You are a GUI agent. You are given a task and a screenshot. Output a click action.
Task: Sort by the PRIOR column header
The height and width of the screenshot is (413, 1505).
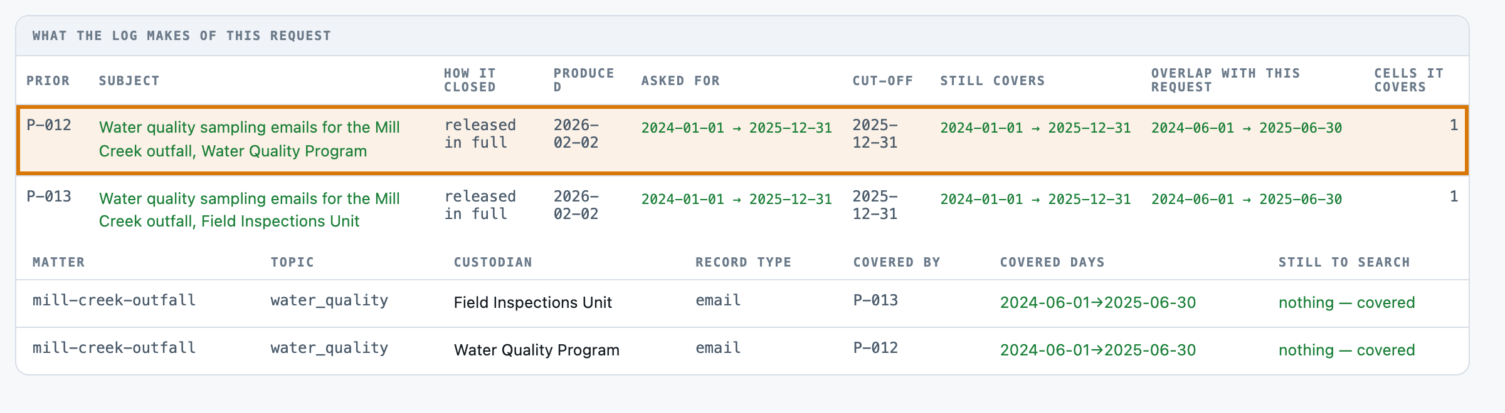click(48, 81)
